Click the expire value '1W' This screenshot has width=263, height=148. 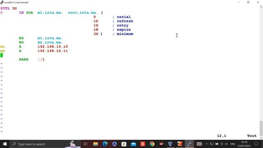coord(96,30)
